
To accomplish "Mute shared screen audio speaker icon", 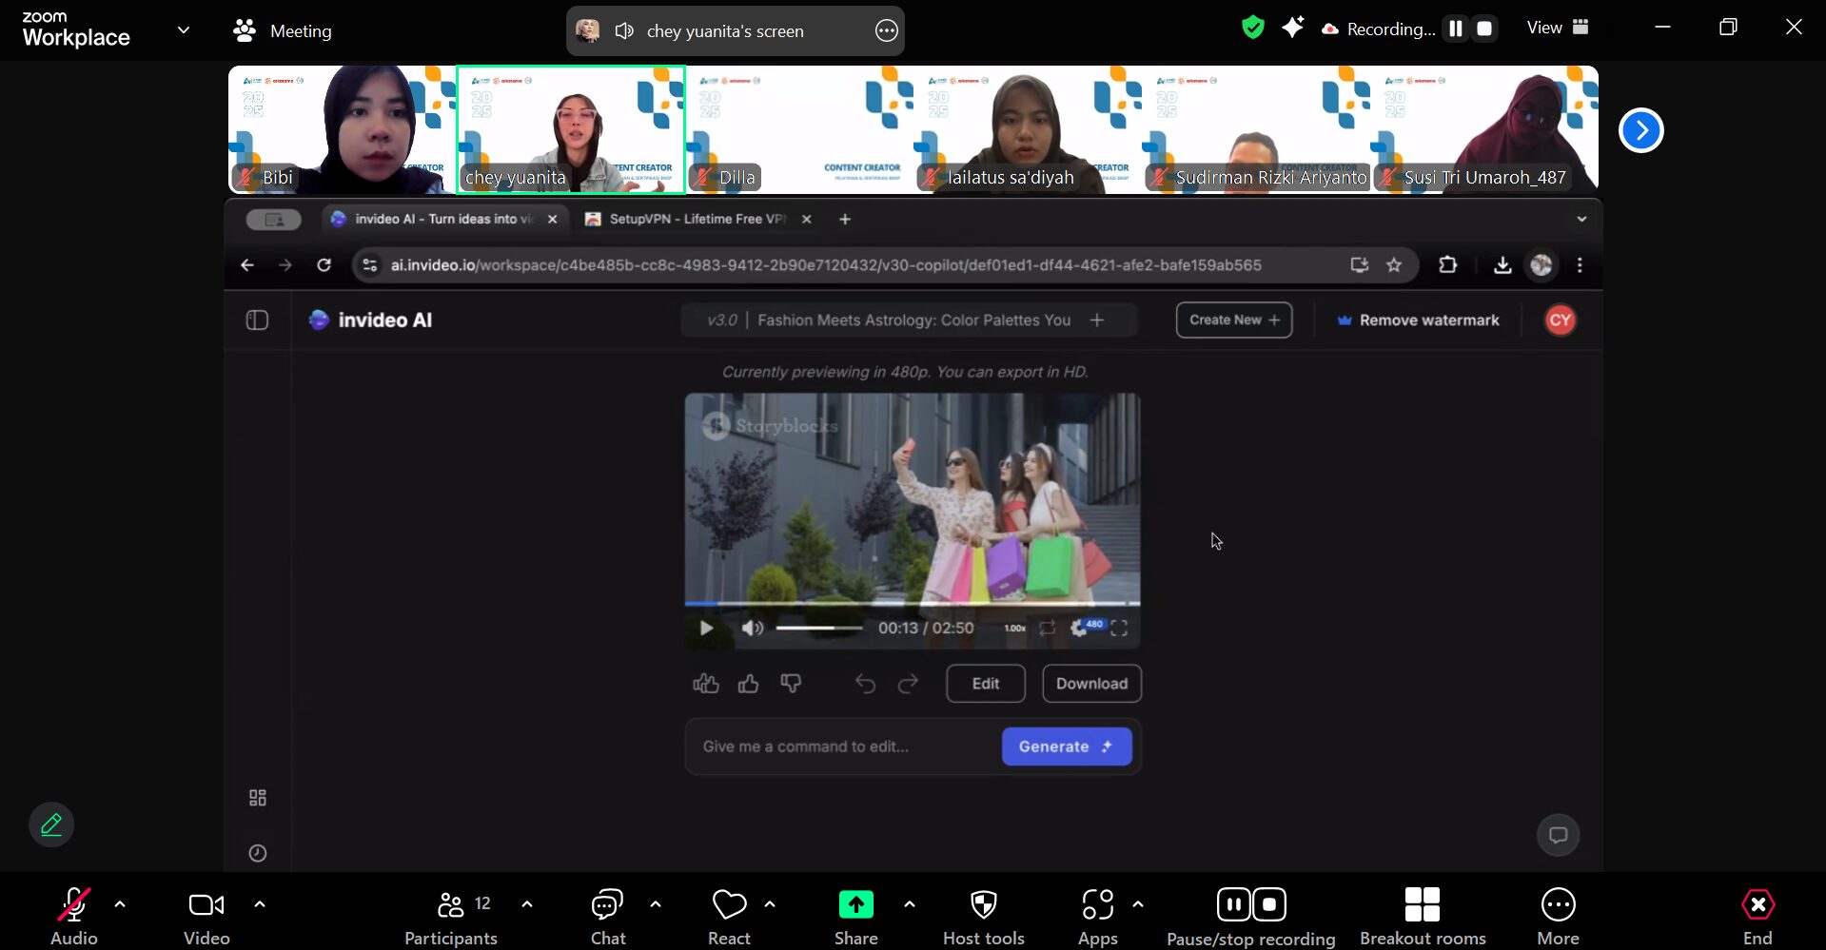I will (x=624, y=31).
